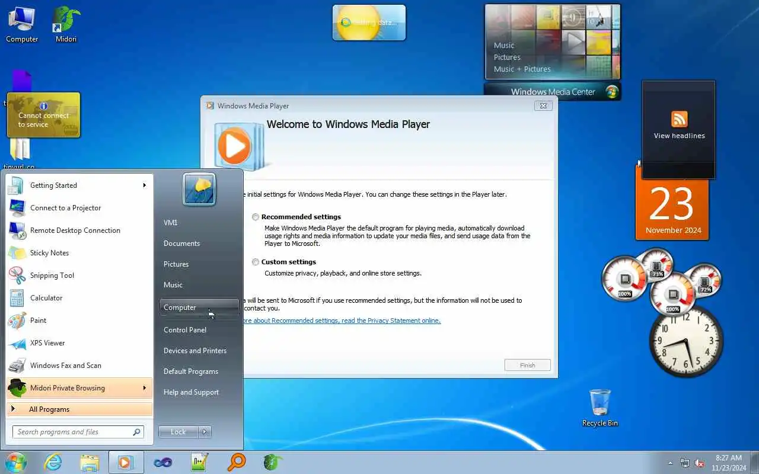Screen dimensions: 759x474
Task: Open the VM1 user folder
Action: tap(199, 223)
